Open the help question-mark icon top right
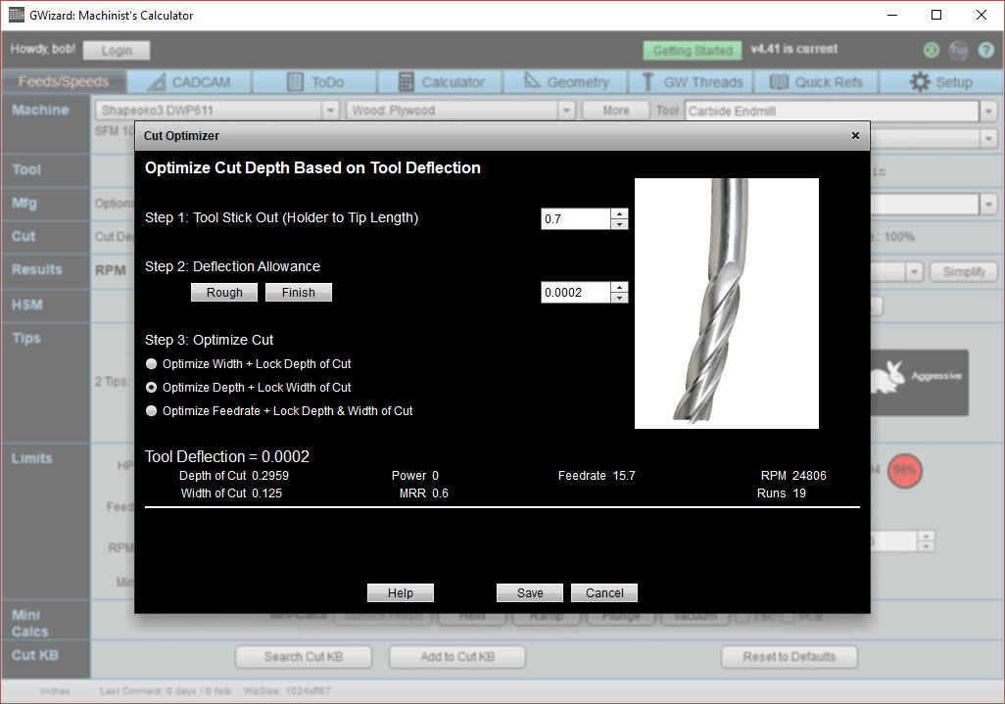 985,49
